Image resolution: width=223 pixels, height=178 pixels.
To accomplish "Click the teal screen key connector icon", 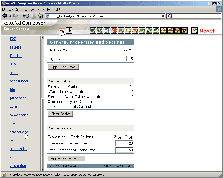I will (142, 31).
